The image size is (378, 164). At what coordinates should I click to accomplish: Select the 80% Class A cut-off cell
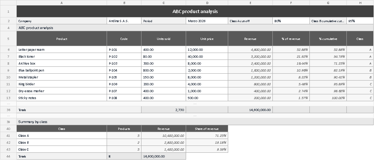pyautogui.click(x=291, y=21)
